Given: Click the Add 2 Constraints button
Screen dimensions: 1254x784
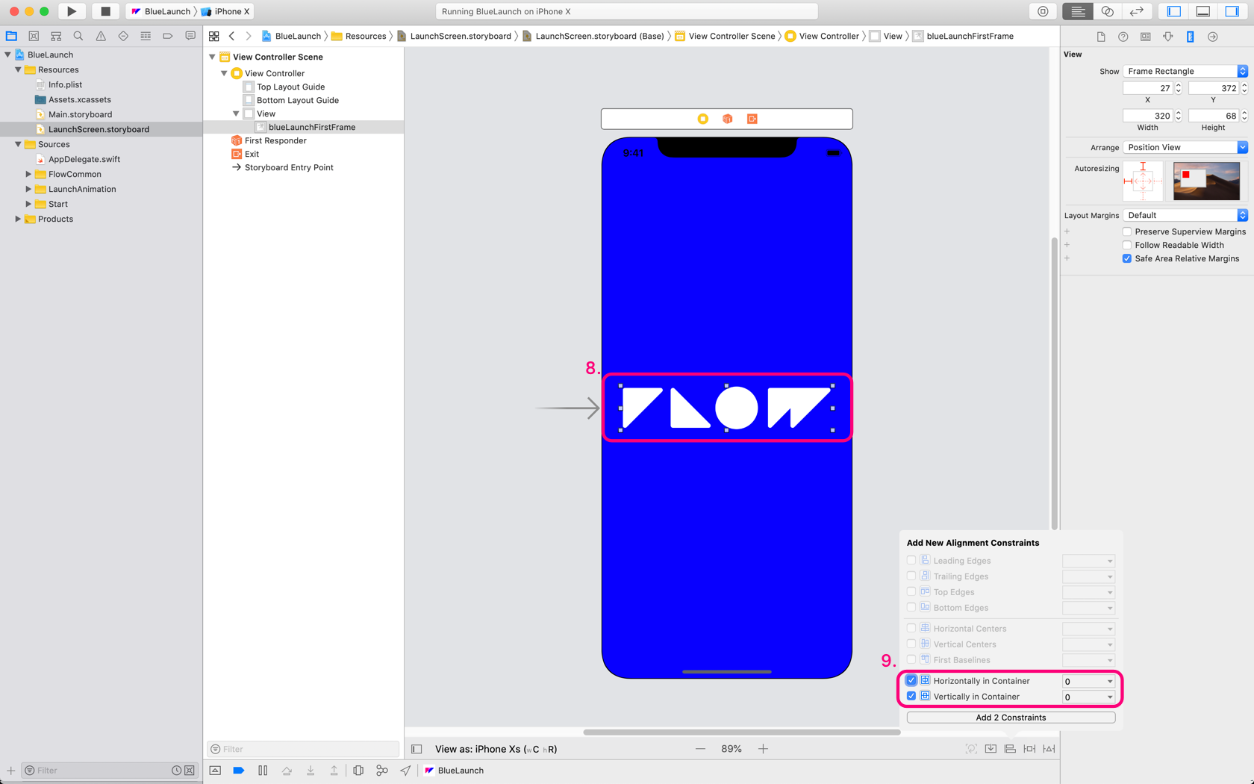Looking at the screenshot, I should coord(1010,717).
